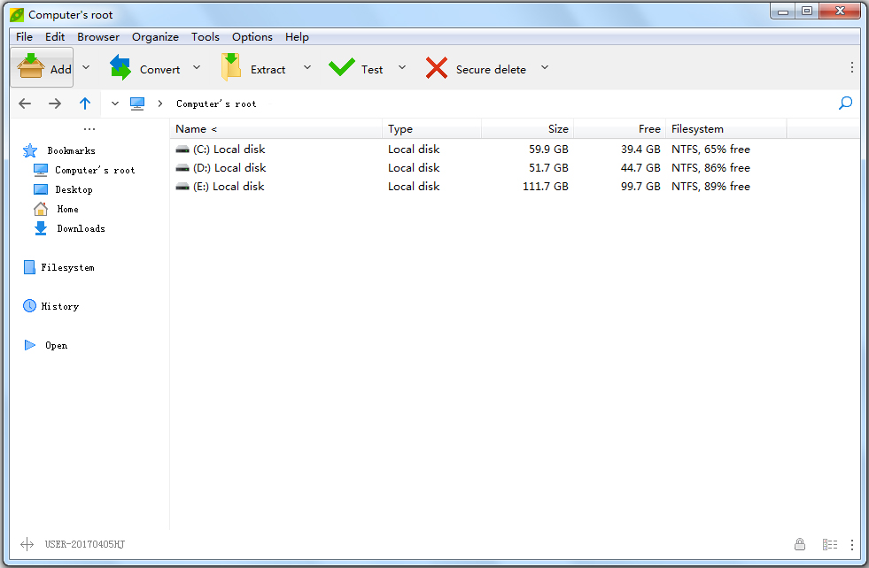The width and height of the screenshot is (869, 568).
Task: Expand the dropdown arrow next to Add
Action: point(86,68)
